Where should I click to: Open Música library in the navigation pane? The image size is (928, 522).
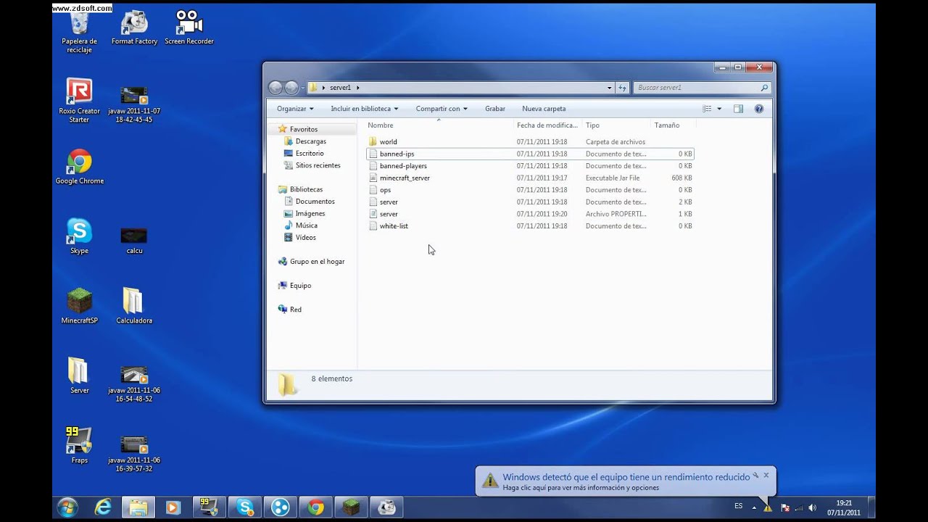point(306,225)
